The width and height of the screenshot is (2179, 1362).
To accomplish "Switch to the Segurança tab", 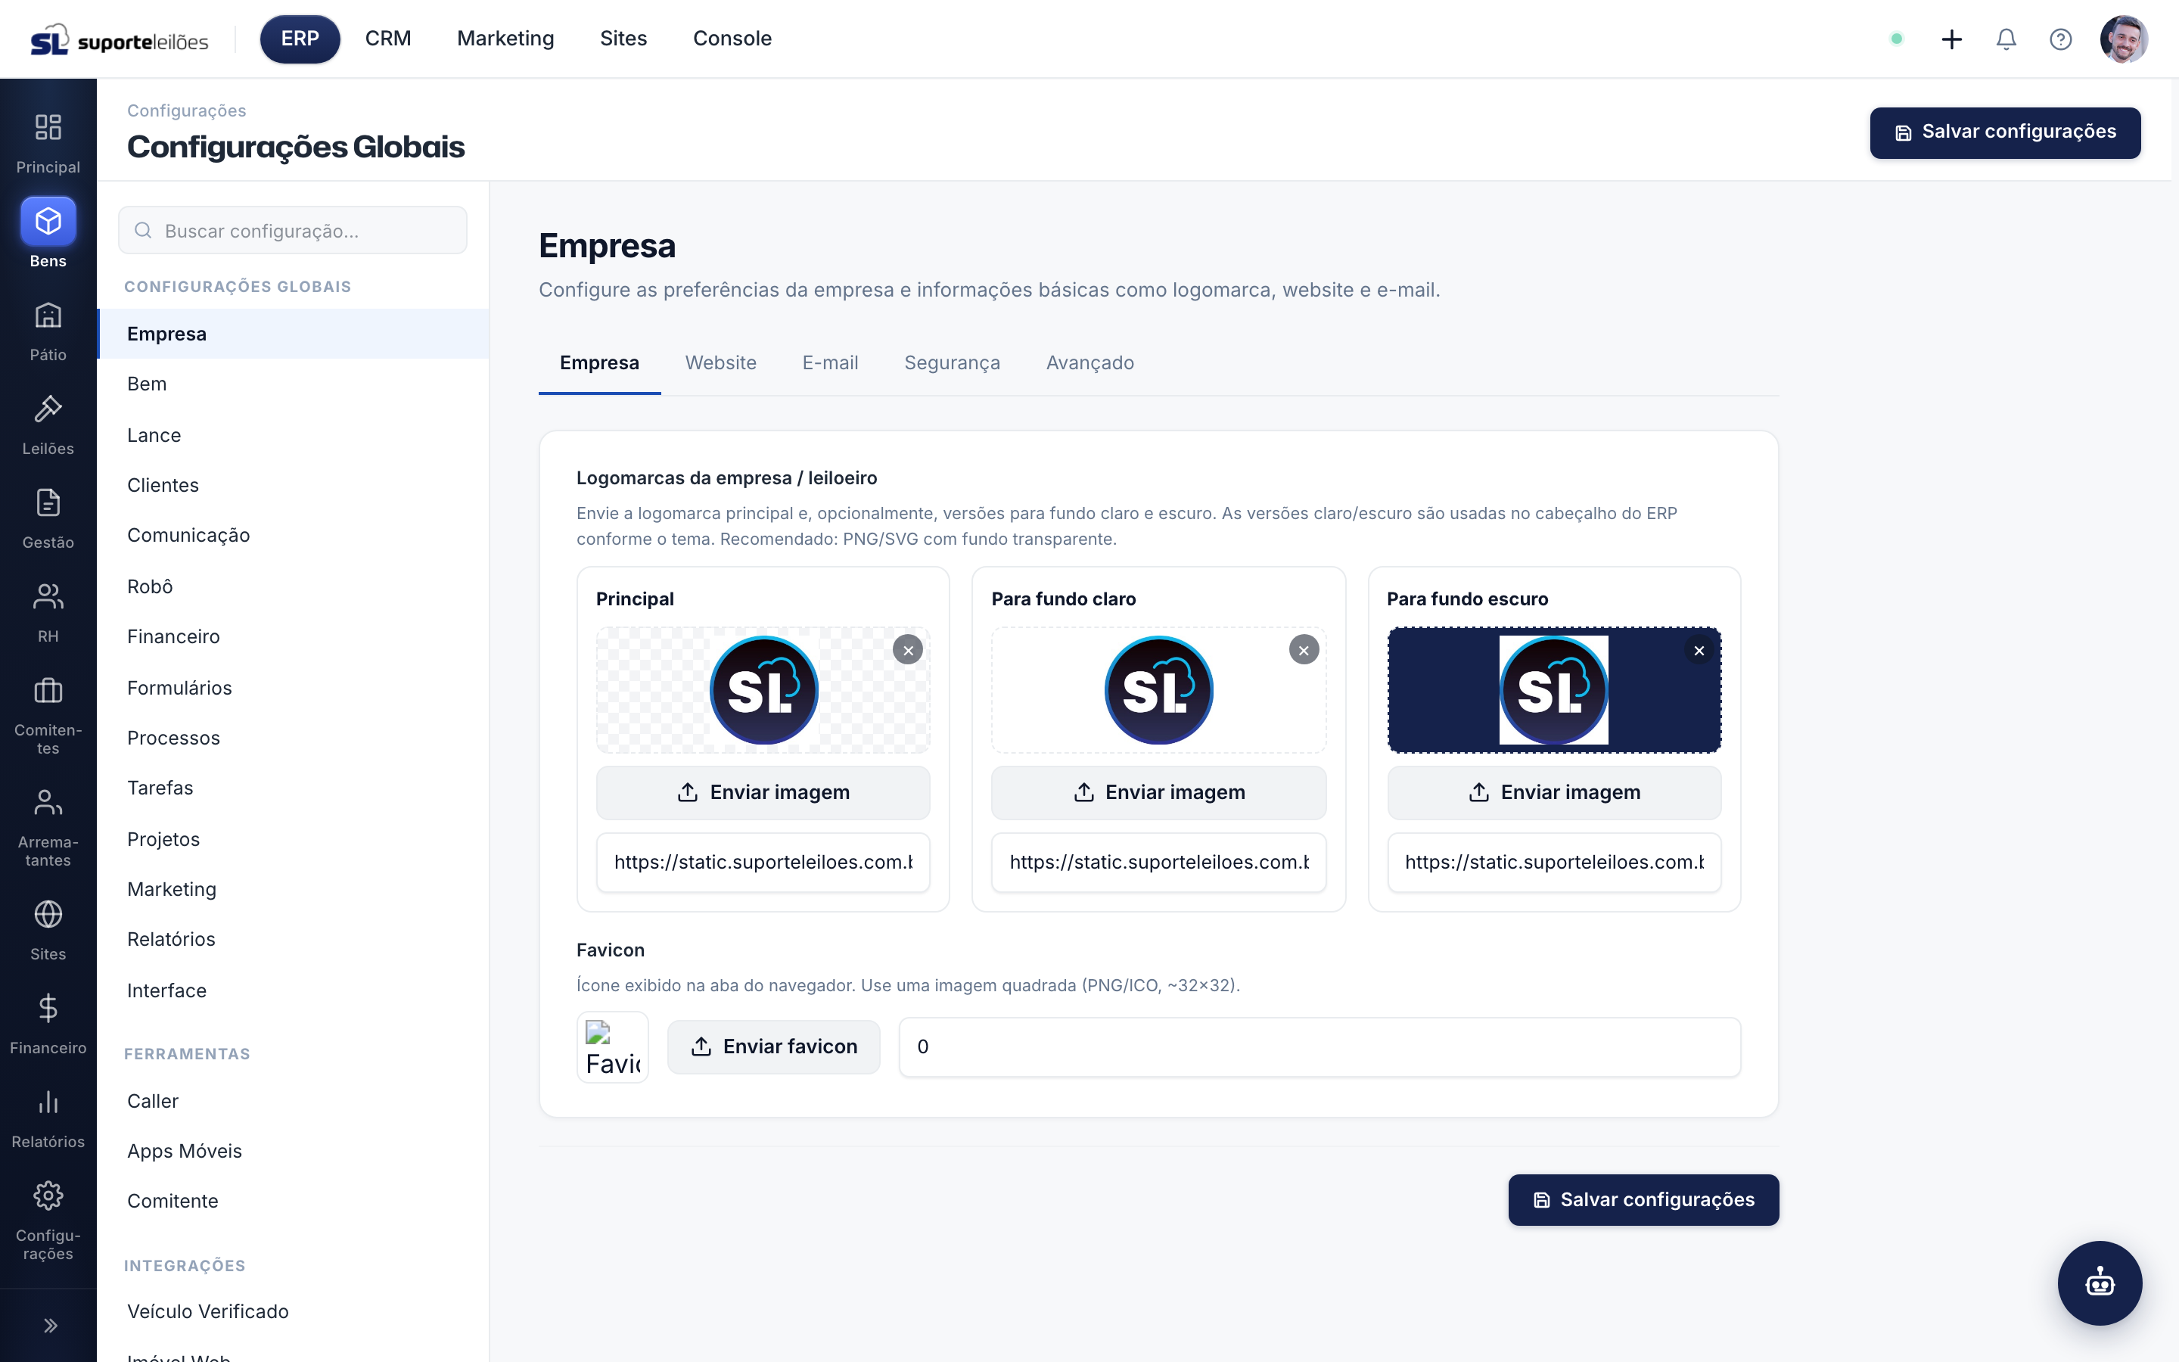I will point(952,363).
